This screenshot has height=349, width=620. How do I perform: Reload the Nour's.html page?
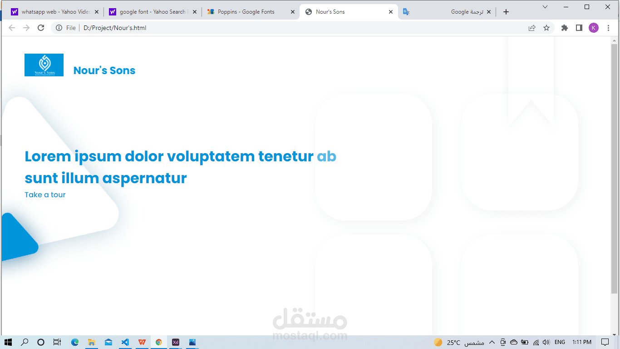pos(41,28)
